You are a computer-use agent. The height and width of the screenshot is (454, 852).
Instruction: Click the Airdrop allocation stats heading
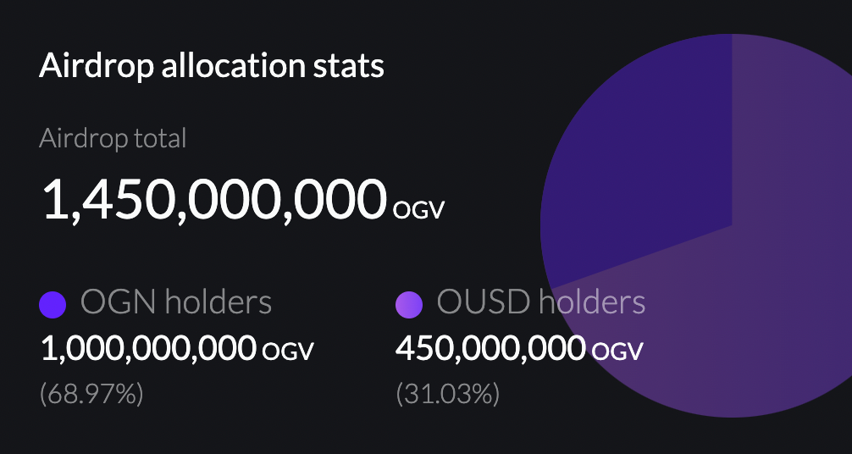point(212,66)
